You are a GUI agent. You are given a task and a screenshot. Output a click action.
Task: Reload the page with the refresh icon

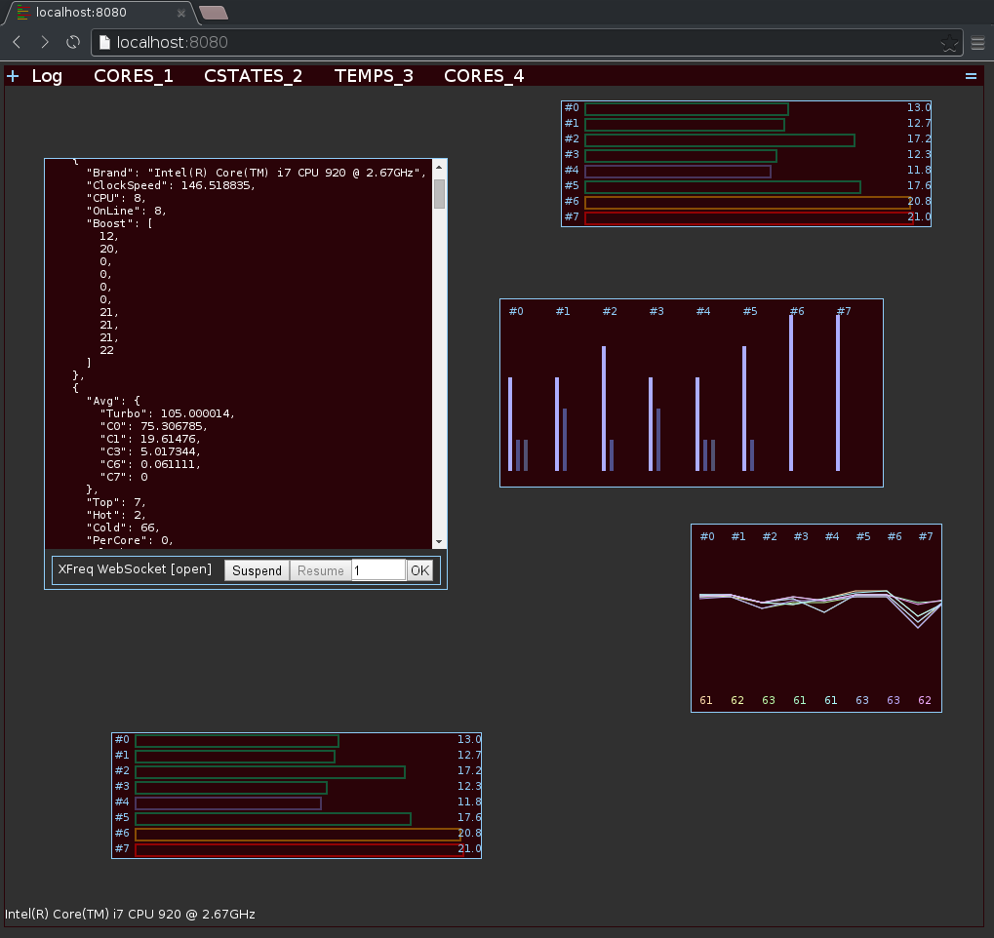pyautogui.click(x=72, y=42)
